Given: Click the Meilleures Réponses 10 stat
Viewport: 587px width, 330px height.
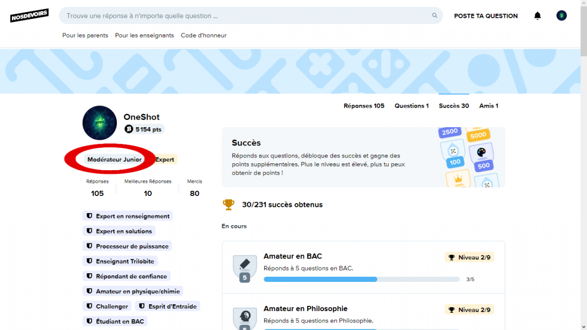Looking at the screenshot, I should [148, 188].
